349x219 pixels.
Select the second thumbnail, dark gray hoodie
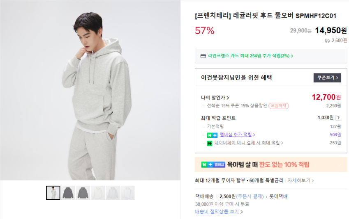point(68,193)
